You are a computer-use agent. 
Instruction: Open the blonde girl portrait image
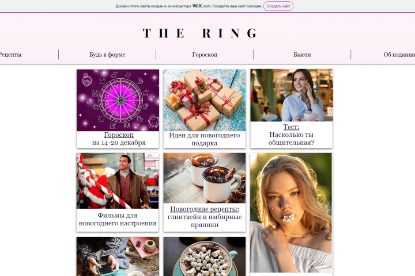[291, 213]
